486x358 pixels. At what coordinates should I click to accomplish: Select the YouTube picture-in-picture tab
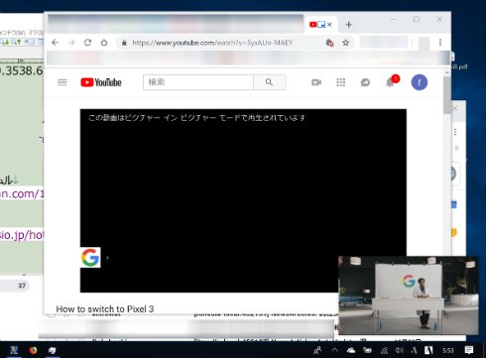point(320,25)
